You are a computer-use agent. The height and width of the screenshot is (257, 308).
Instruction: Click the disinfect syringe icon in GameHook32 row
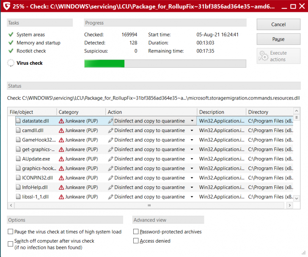(x=110, y=140)
